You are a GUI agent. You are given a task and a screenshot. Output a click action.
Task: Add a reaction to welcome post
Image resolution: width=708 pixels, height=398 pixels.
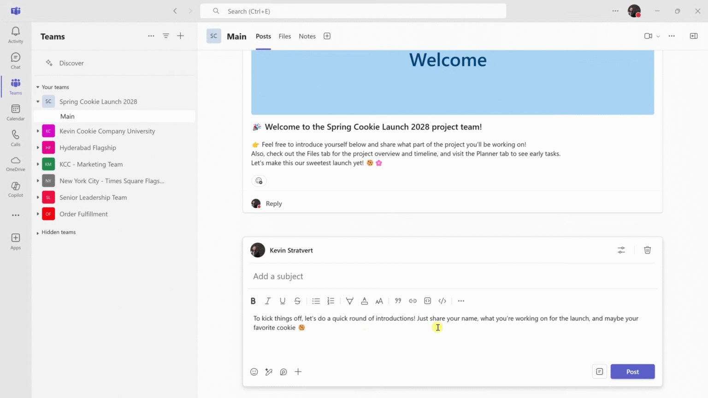tap(259, 181)
